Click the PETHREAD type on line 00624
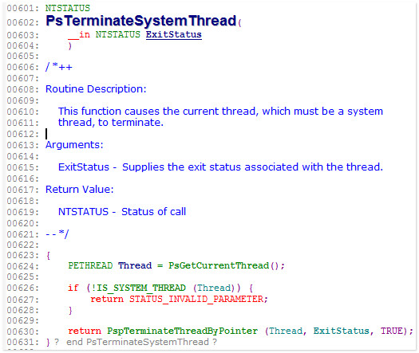 click(90, 266)
